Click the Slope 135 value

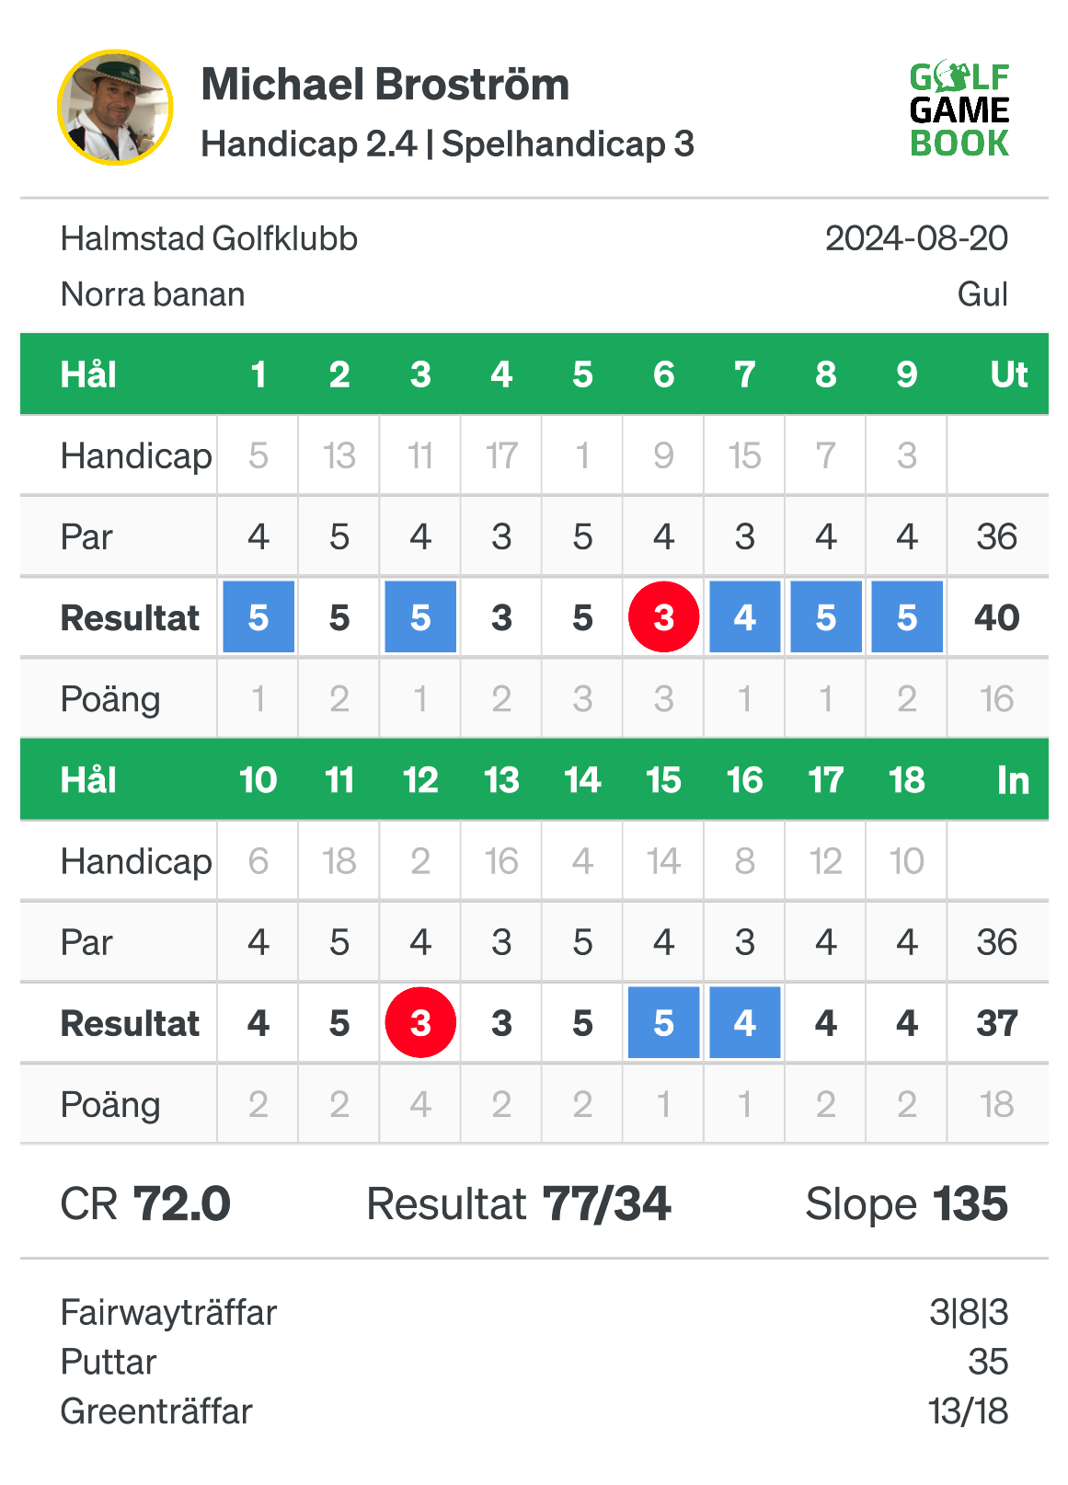tap(907, 1203)
